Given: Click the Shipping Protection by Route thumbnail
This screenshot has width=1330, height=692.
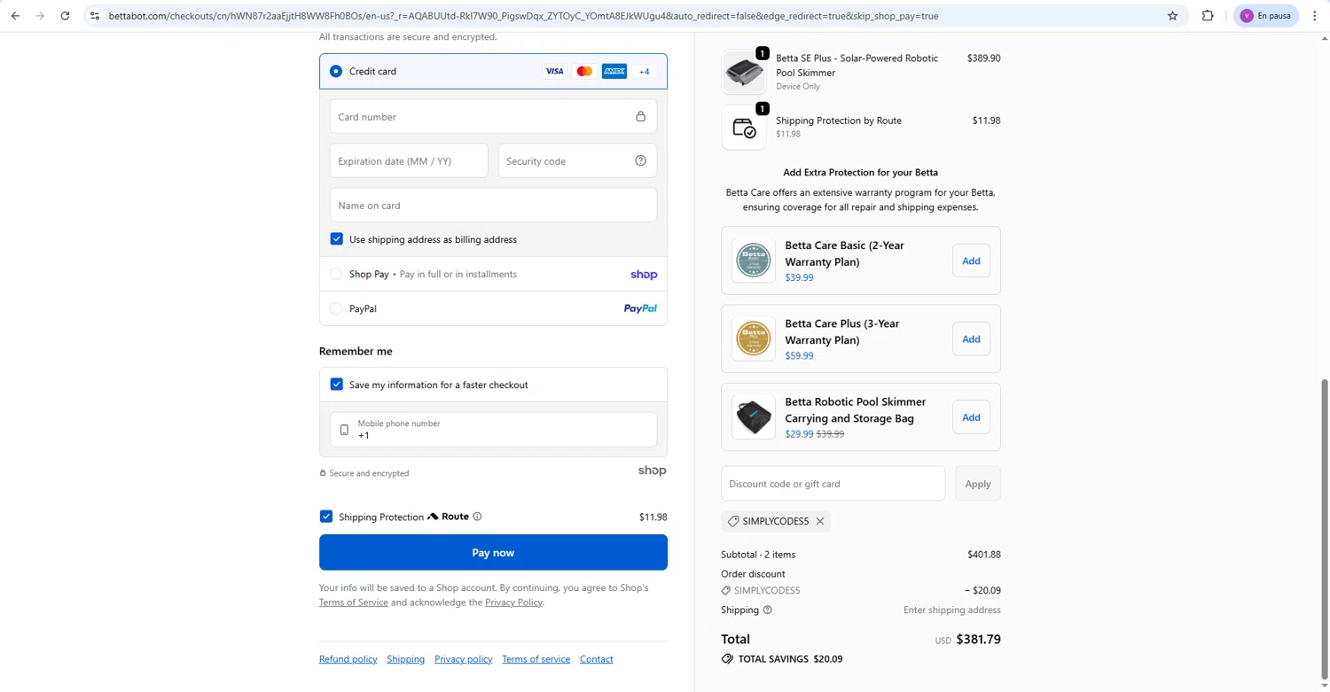Looking at the screenshot, I should tap(744, 128).
